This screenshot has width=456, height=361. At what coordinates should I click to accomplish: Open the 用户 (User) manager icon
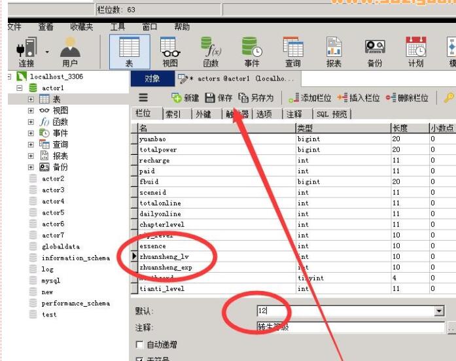(69, 50)
